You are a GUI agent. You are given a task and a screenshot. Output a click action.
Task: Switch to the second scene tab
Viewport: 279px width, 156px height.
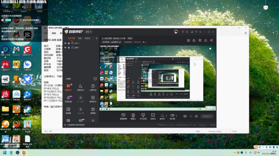(x=80, y=38)
